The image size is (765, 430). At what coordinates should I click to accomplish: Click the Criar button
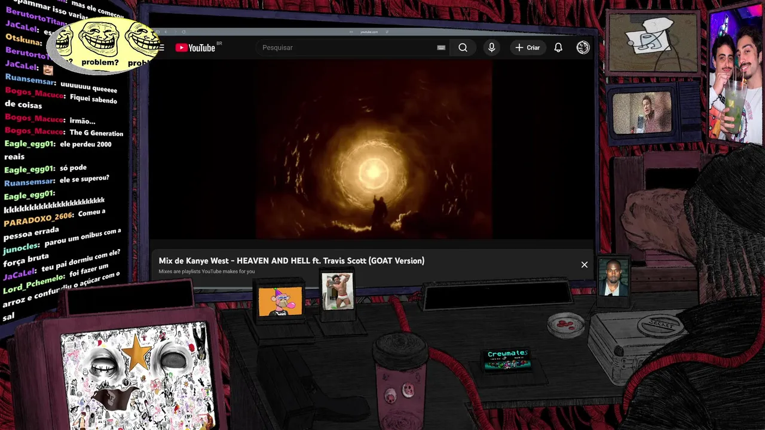click(528, 48)
